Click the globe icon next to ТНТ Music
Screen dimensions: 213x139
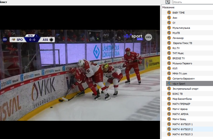169,53
